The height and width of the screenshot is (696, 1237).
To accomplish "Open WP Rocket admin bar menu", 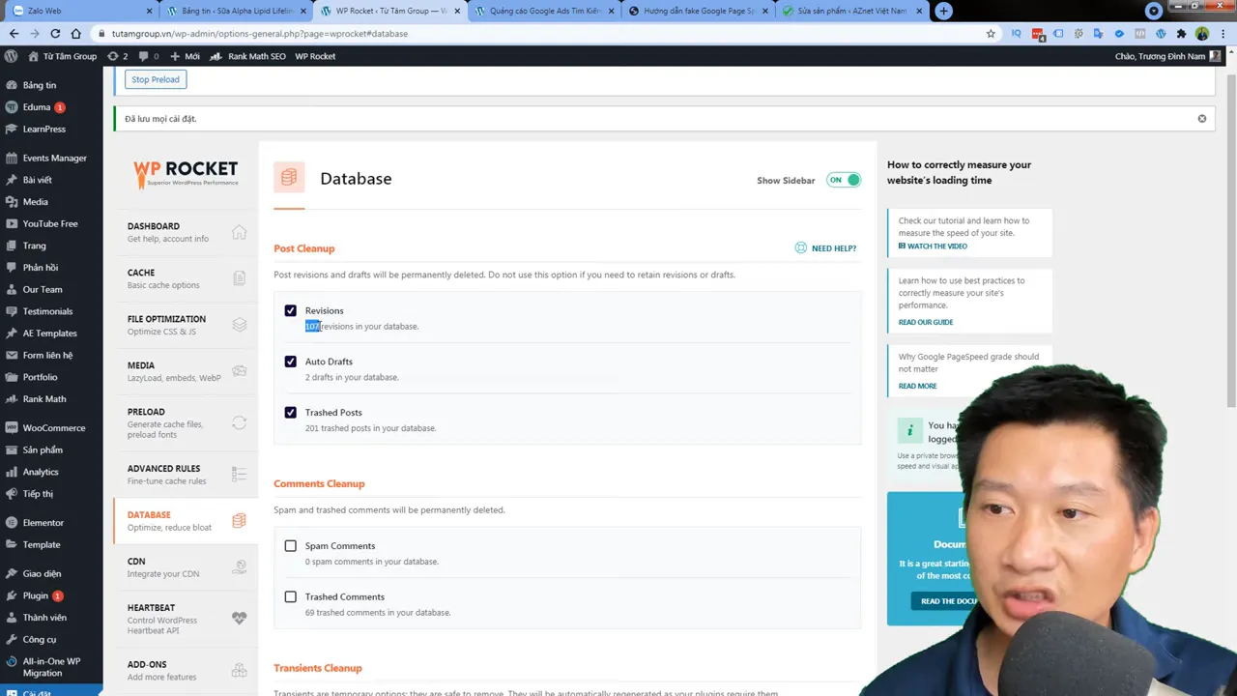I will (x=315, y=56).
